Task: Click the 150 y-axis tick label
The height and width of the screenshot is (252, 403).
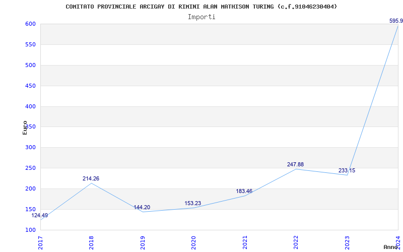Action: click(30, 209)
